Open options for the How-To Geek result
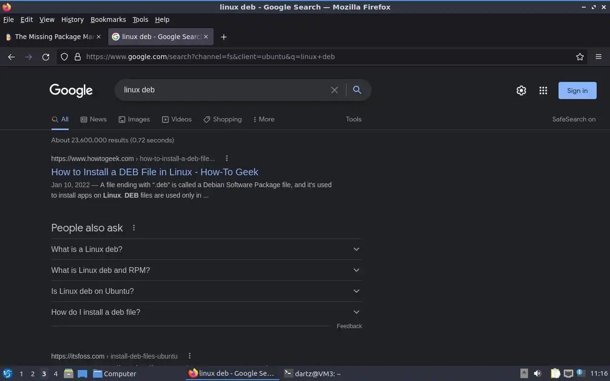The width and height of the screenshot is (610, 381). pyautogui.click(x=227, y=158)
